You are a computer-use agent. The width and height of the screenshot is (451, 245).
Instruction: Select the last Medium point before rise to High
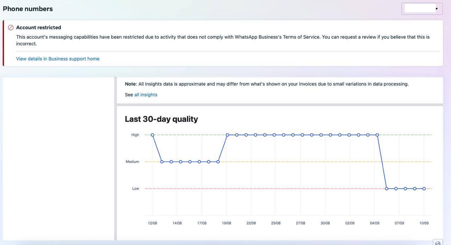[x=218, y=162]
